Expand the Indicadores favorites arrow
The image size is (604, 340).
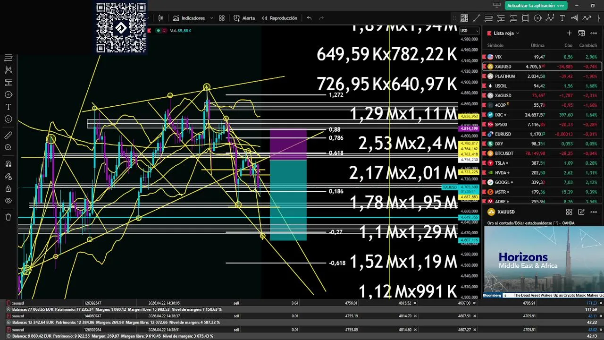pyautogui.click(x=211, y=18)
